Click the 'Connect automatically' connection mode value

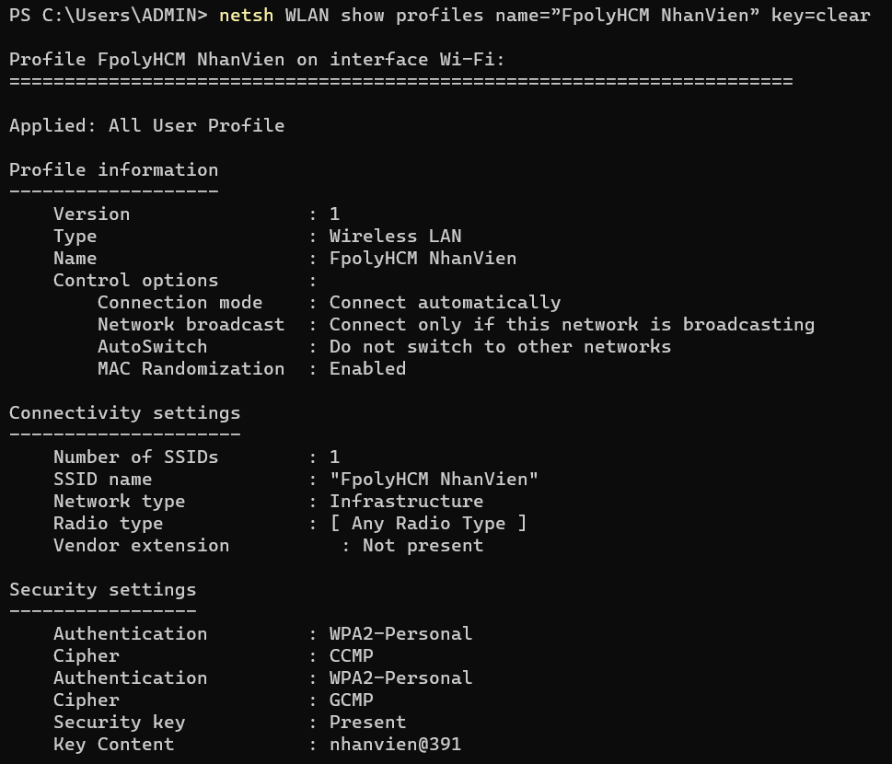(x=445, y=303)
